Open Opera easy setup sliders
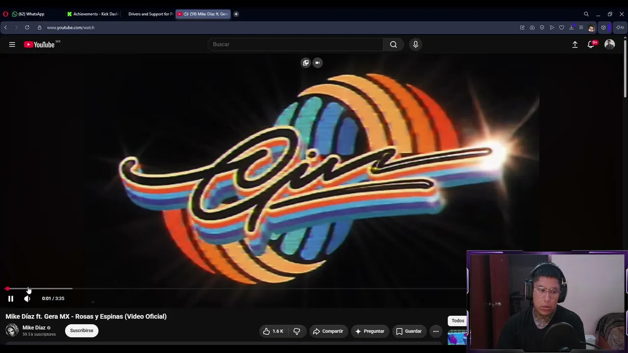The height and width of the screenshot is (353, 628). pyautogui.click(x=581, y=27)
